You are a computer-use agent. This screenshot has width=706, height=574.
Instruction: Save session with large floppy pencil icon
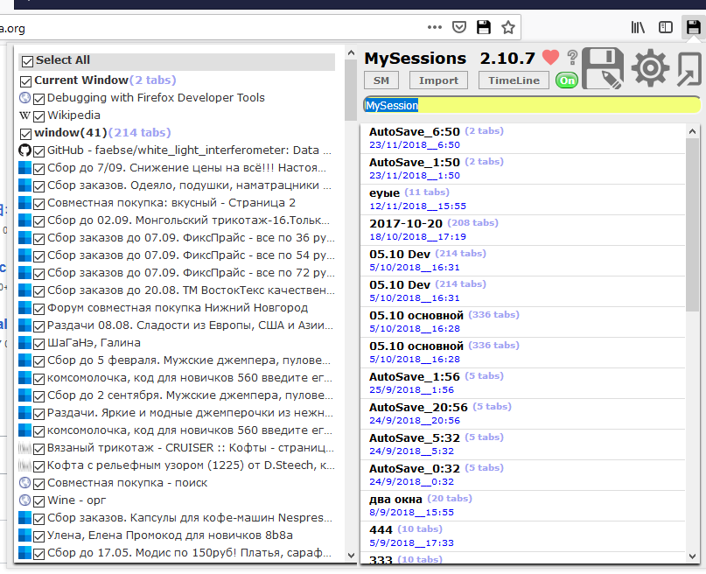[x=603, y=68]
